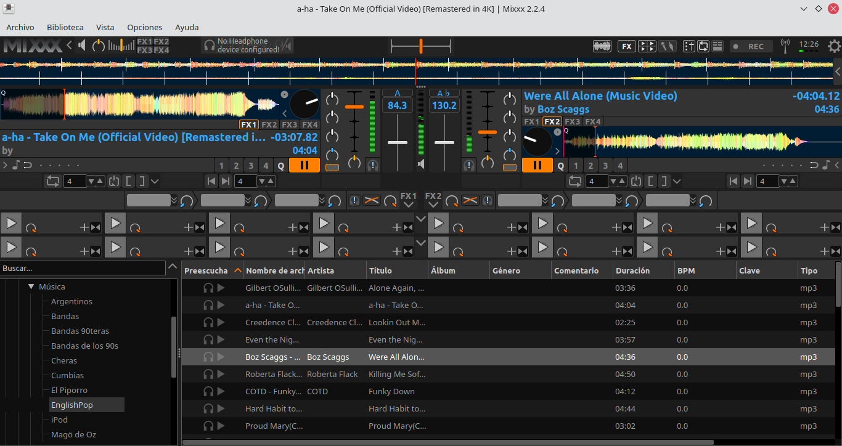Screen dimensions: 842x446
Task: Toggle loop controls visibility in toolbar
Action: (x=703, y=46)
